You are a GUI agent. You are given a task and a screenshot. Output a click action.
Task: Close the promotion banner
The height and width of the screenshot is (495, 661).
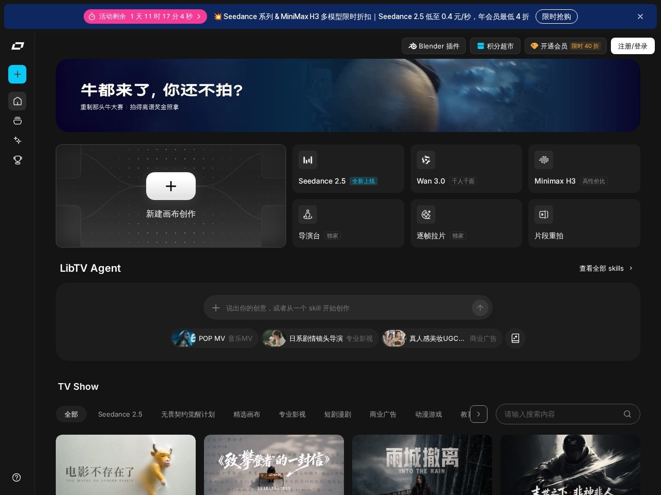click(x=640, y=16)
